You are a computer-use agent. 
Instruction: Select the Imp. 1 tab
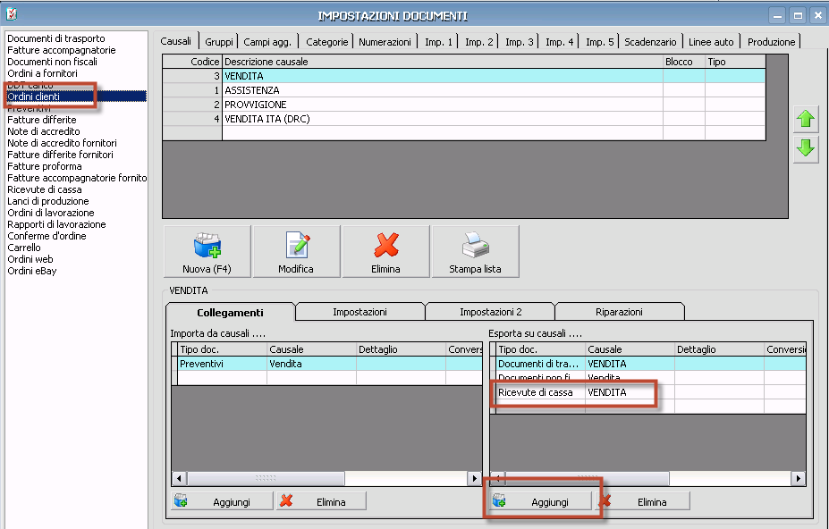pos(439,42)
